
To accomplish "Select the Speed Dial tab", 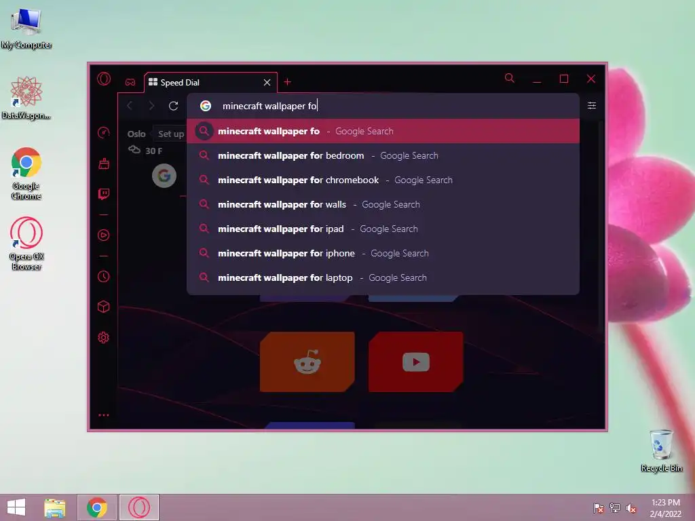I will coord(211,82).
